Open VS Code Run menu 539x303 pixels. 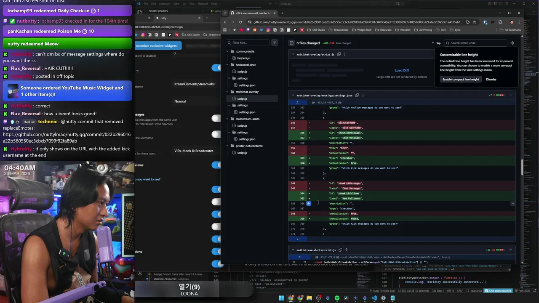point(192,4)
